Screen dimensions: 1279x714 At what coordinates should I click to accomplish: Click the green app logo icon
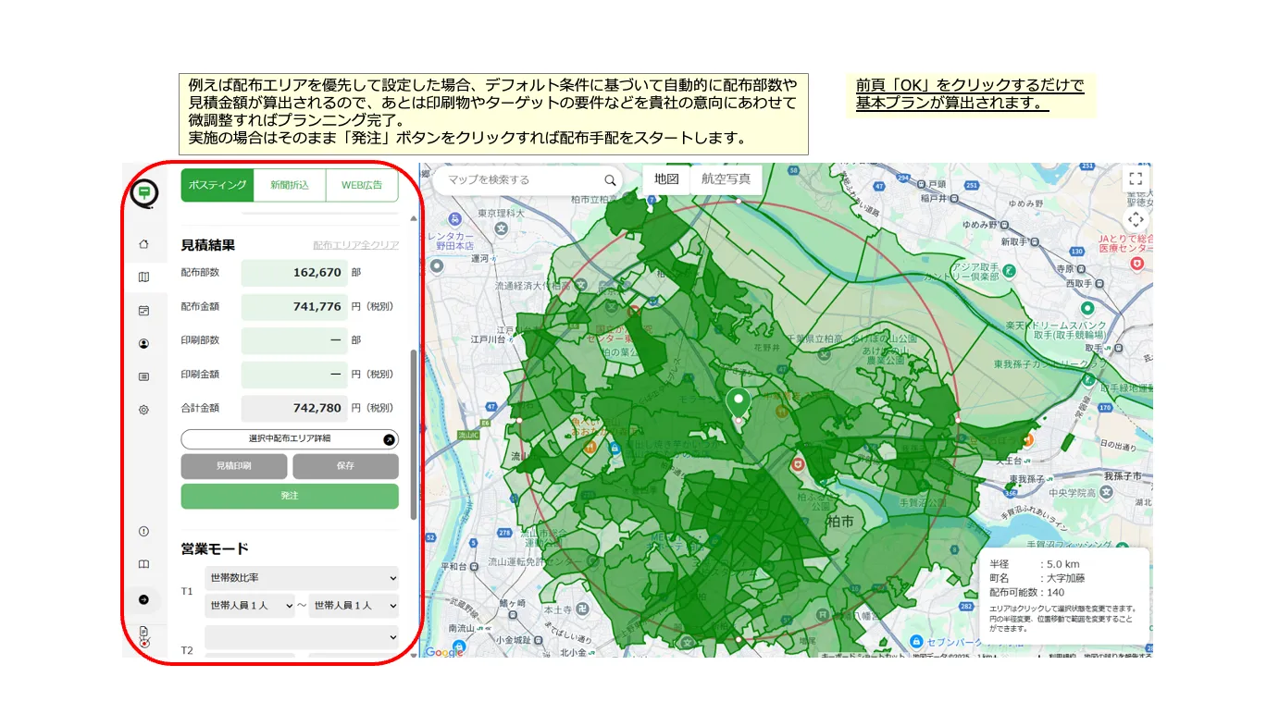pos(143,193)
